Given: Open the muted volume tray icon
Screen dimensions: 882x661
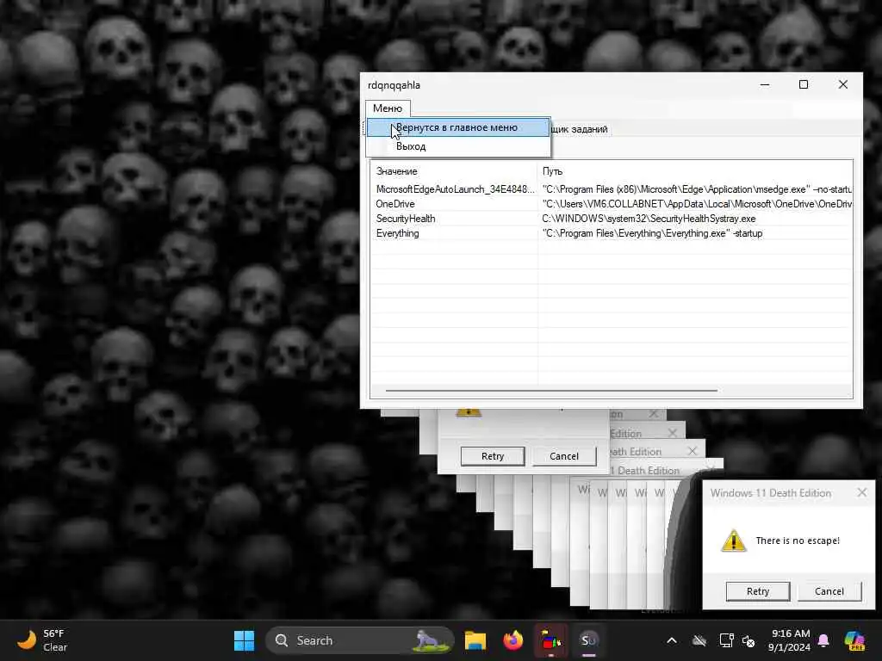Looking at the screenshot, I should [x=748, y=640].
